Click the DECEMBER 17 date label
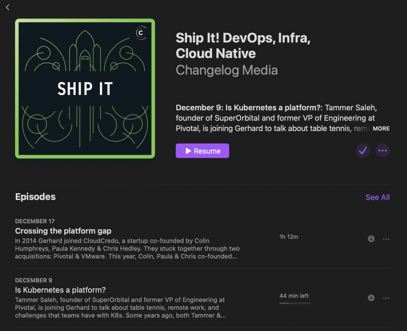Image resolution: width=407 pixels, height=331 pixels. tap(35, 221)
